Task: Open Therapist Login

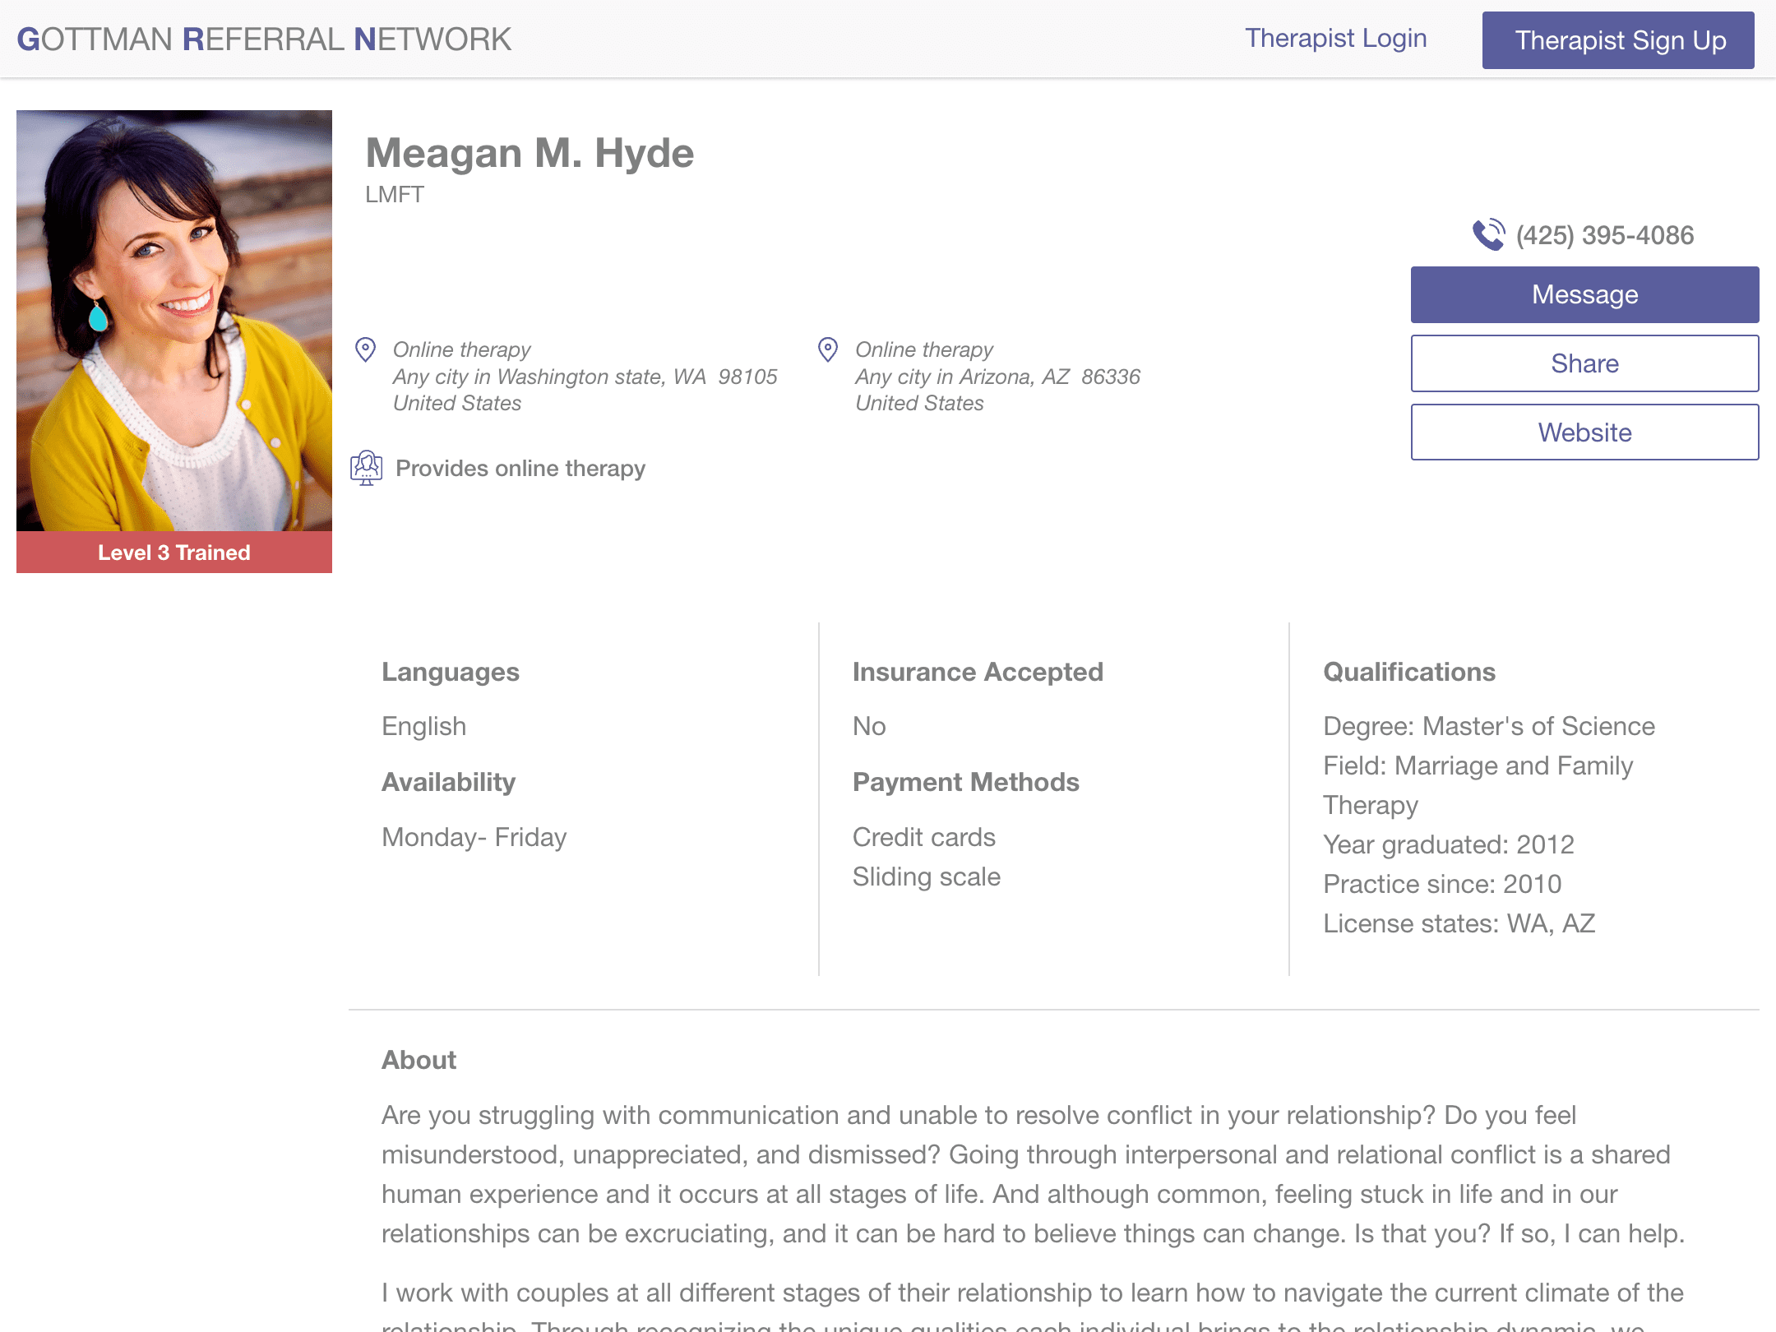Action: pyautogui.click(x=1335, y=39)
